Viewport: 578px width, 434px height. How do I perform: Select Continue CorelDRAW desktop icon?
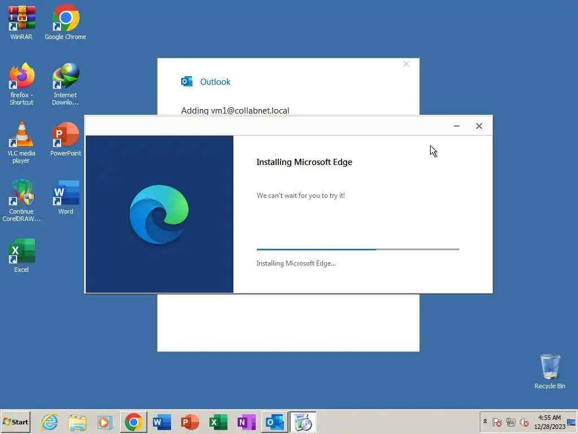tap(21, 201)
